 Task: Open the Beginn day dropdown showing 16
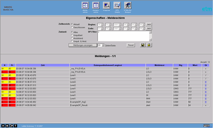(100, 25)
